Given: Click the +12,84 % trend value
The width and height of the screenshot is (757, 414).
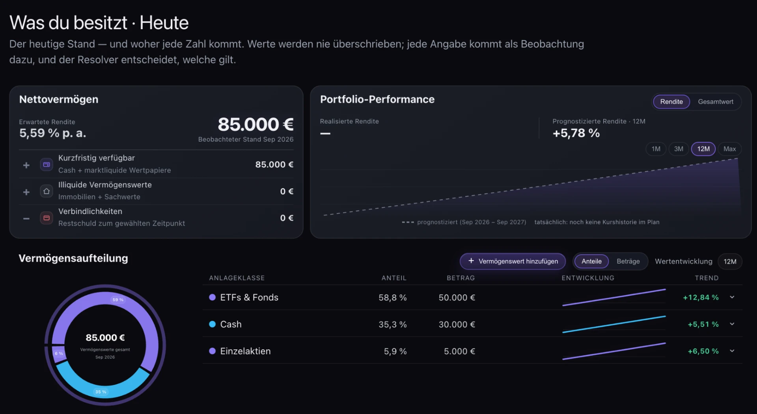Looking at the screenshot, I should 701,297.
